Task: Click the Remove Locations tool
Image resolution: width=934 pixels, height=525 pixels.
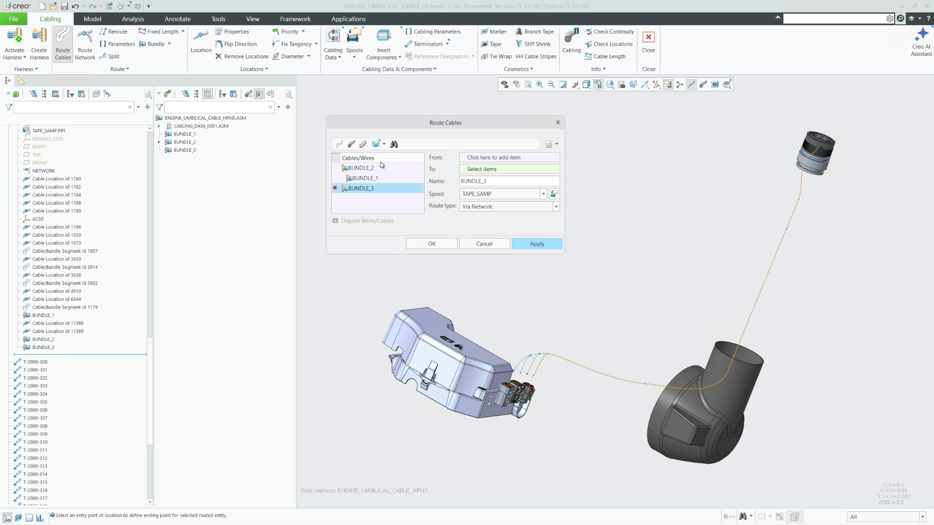Action: 242,56
